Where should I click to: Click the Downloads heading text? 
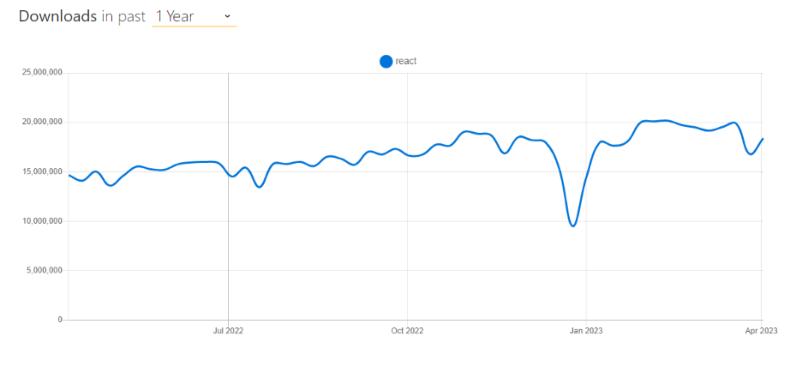point(57,16)
